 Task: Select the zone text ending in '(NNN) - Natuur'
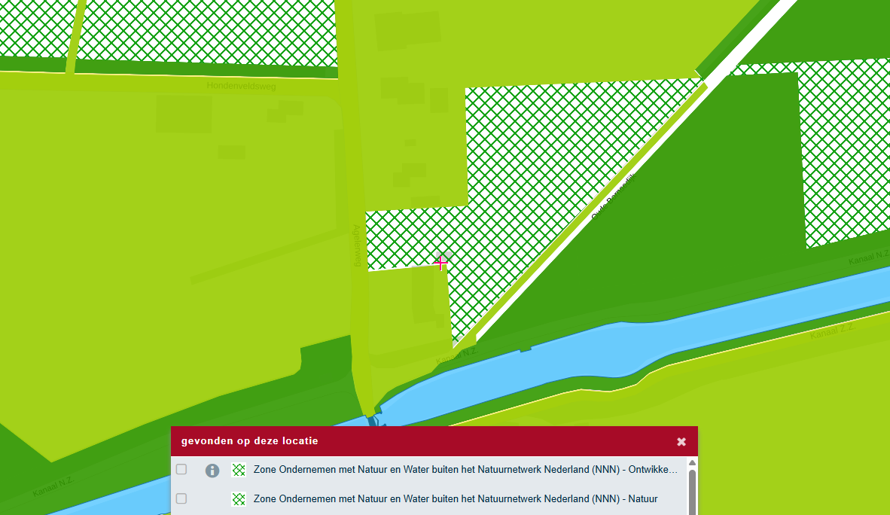point(456,498)
